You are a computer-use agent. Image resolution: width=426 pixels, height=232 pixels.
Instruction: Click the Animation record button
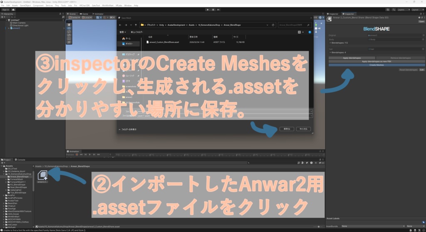(77, 155)
